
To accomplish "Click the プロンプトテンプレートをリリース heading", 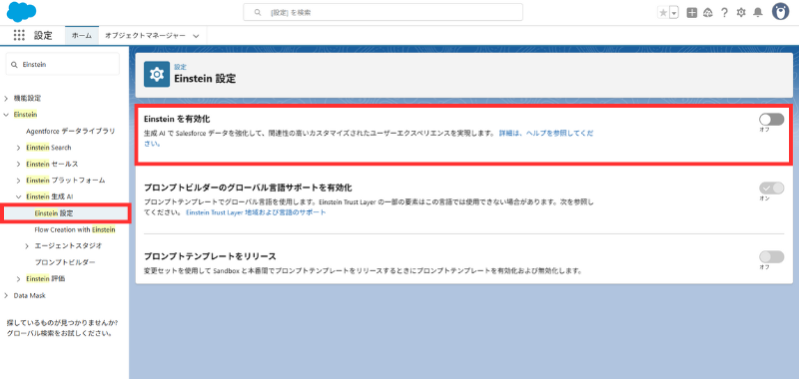I will coord(210,255).
